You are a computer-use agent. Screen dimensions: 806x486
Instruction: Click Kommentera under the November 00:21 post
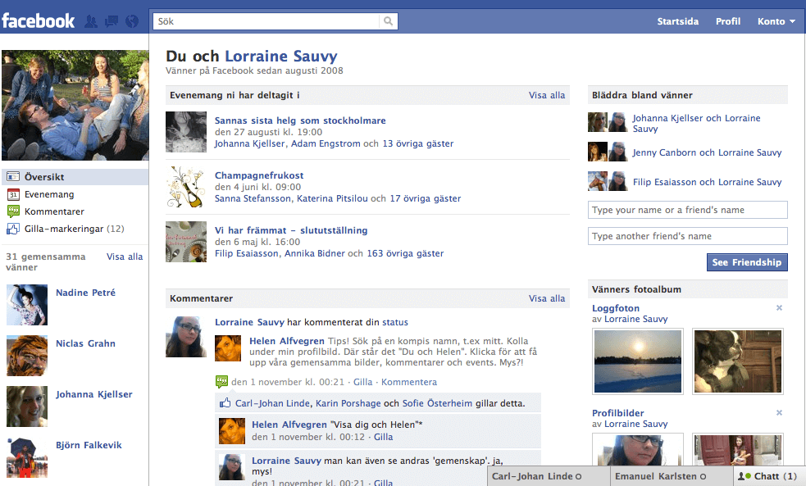click(408, 382)
